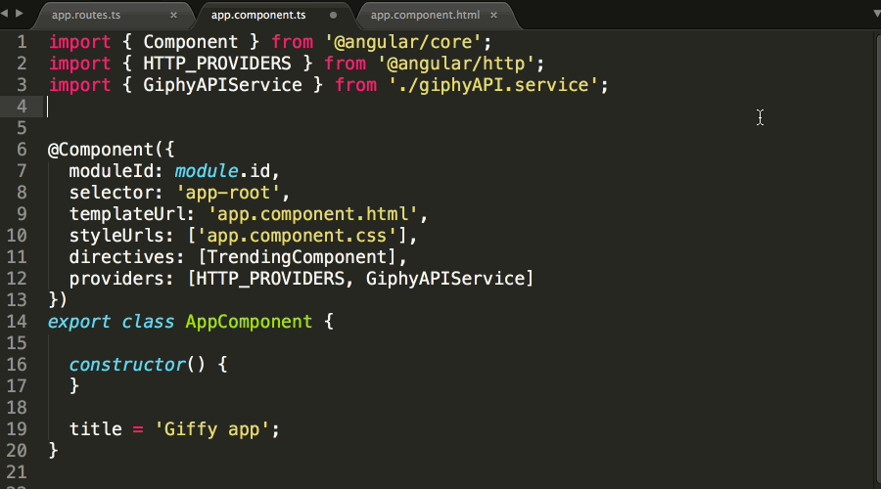This screenshot has width=881, height=489.
Task: Click the @Component decorator text
Action: 101,150
